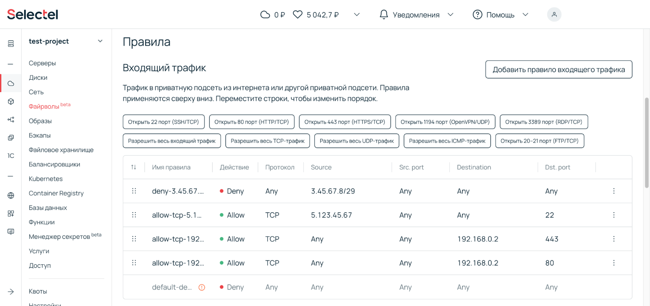Image resolution: width=650 pixels, height=306 pixels.
Task: Open the user profile avatar icon
Action: (x=554, y=14)
